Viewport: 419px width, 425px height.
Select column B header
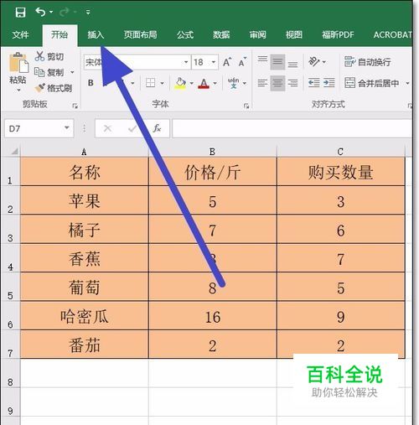click(x=212, y=151)
